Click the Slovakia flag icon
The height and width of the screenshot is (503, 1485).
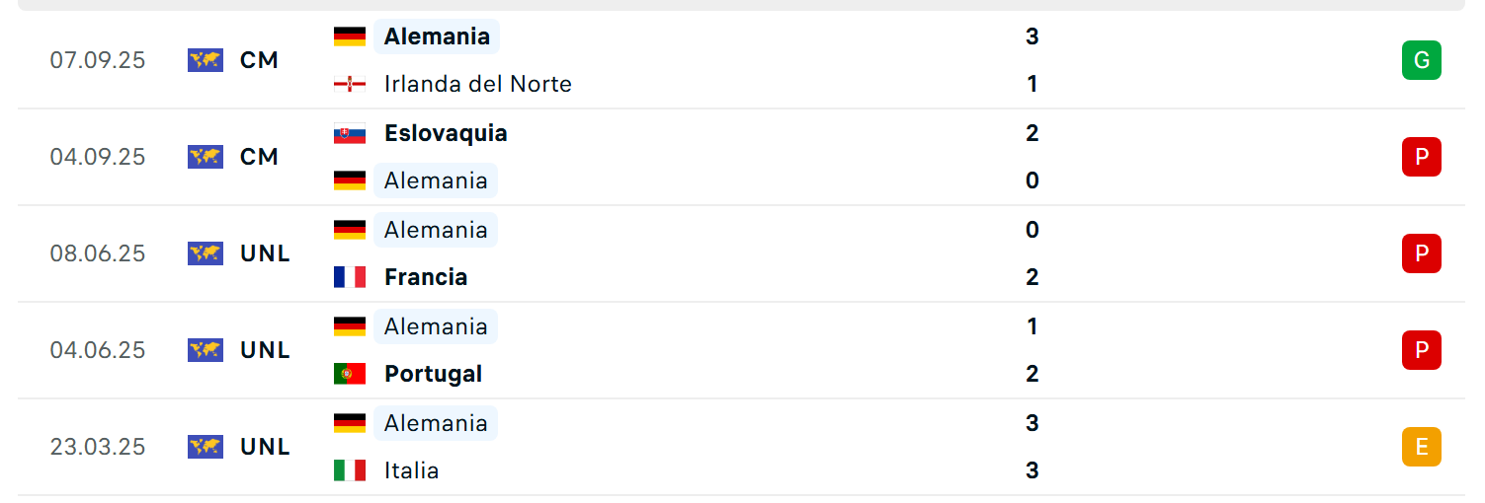(350, 133)
